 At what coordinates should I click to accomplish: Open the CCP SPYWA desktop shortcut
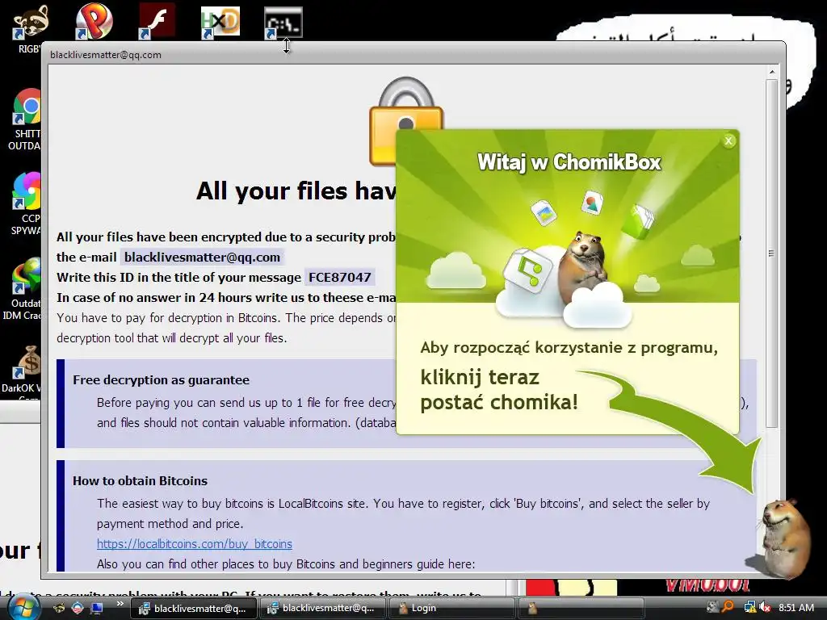25,204
